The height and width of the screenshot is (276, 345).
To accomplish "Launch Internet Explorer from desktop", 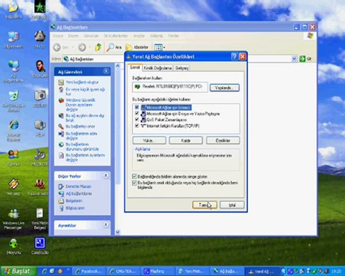I will click(13, 130).
